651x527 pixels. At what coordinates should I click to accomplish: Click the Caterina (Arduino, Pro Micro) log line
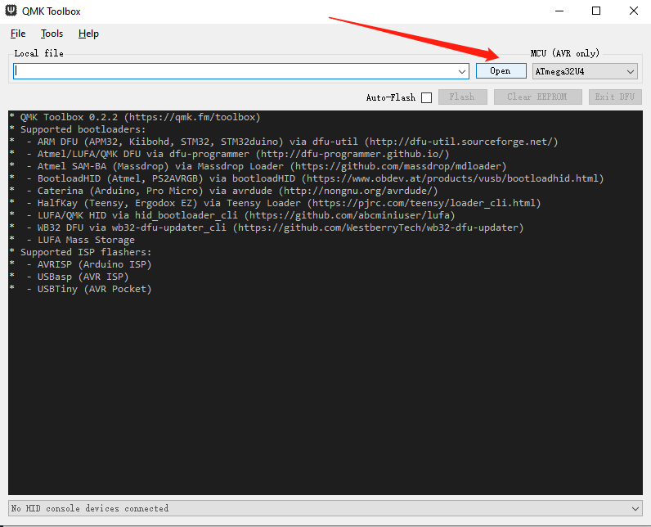point(224,191)
